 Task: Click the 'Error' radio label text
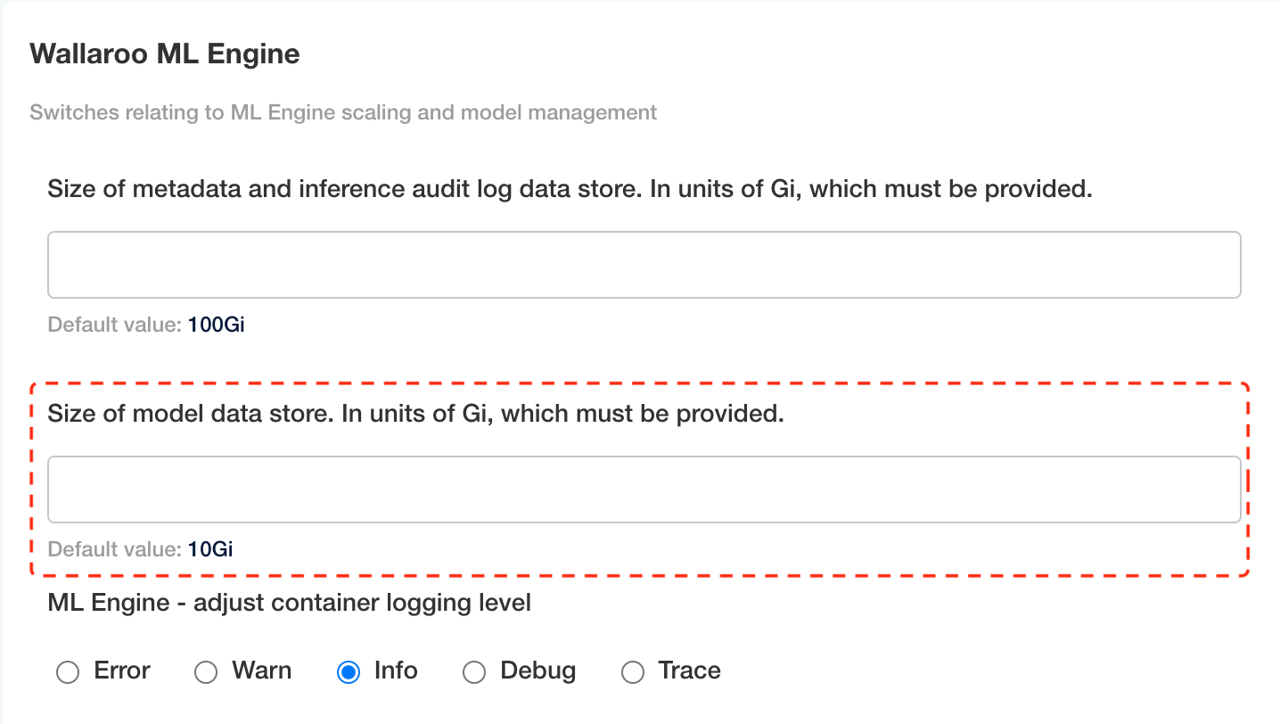tap(122, 671)
